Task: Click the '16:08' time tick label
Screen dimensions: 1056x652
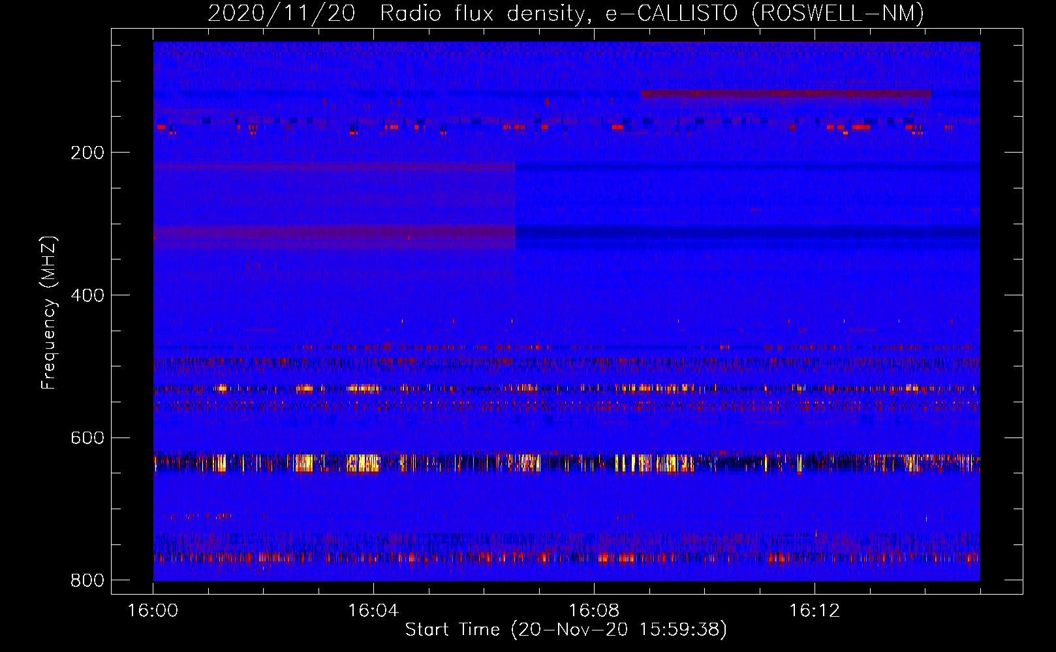Action: (594, 611)
